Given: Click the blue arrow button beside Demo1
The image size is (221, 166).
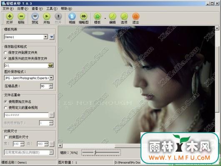Looking at the screenshot, I should (52, 37).
